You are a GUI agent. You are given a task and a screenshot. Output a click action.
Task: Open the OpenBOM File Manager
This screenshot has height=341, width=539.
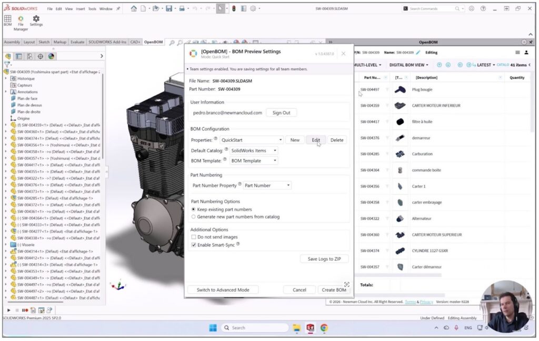point(21,19)
